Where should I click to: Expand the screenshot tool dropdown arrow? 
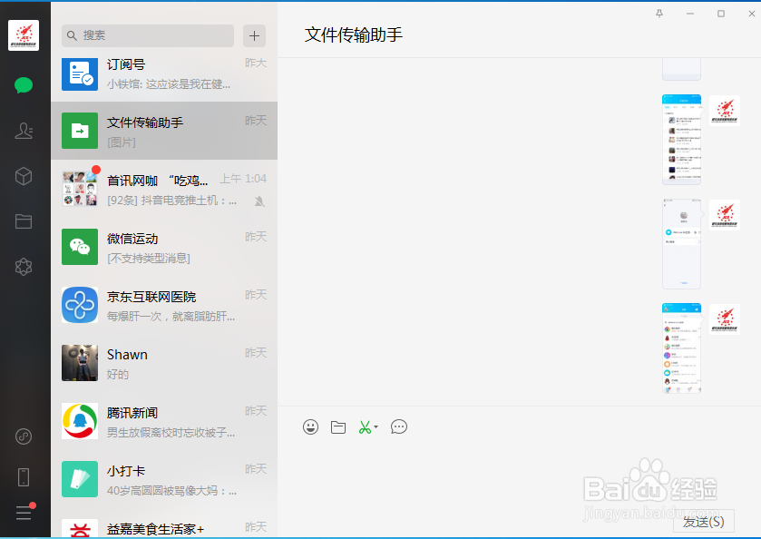[376, 426]
